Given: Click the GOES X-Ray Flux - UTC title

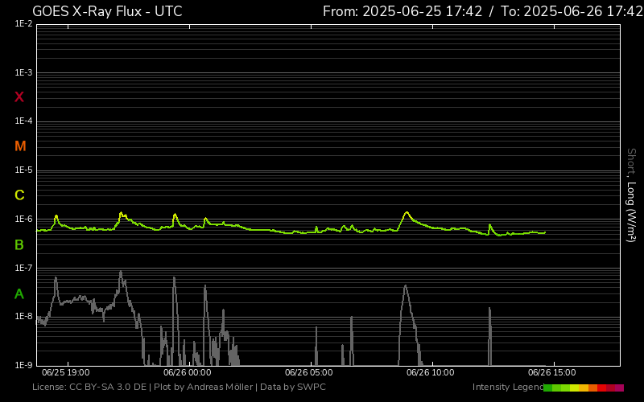Looking at the screenshot, I should click(x=107, y=11).
